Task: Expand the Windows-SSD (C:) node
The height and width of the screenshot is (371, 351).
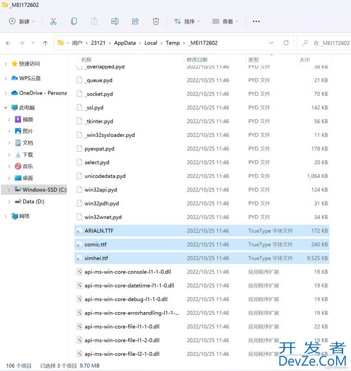Action: tap(9, 190)
